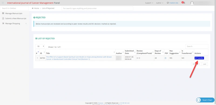
Task: Sort table by ID column arrows
Action: 44,52
